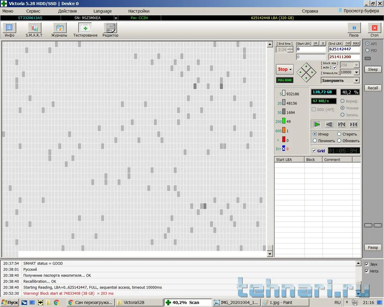The width and height of the screenshot is (384, 307).
Task: Click the network icon in the system tray
Action: click(x=355, y=303)
